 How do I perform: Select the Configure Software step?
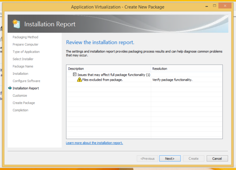point(26,81)
